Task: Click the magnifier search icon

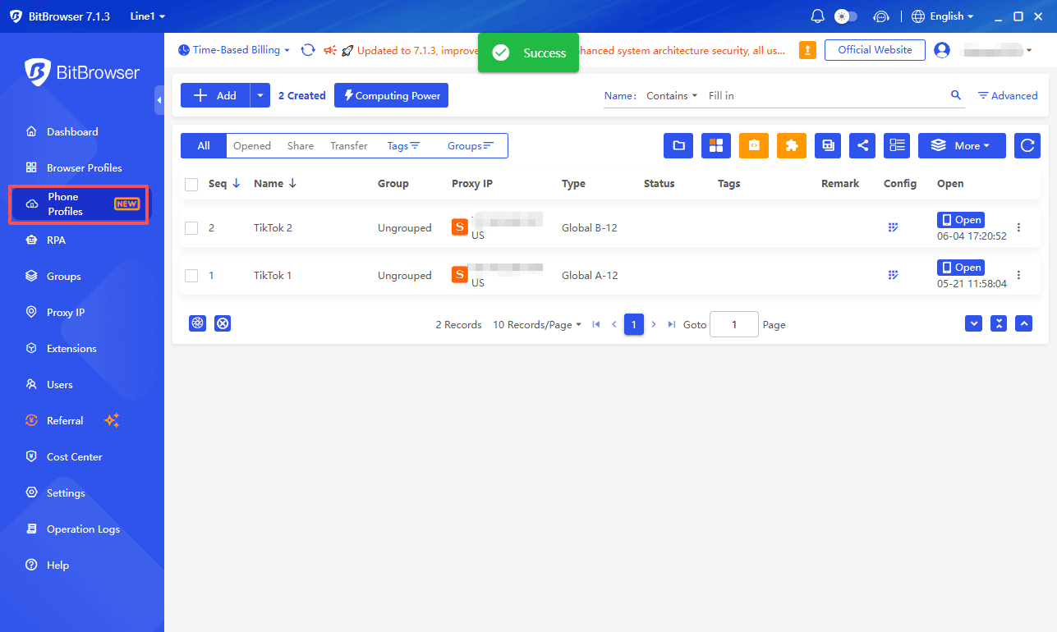Action: [956, 95]
